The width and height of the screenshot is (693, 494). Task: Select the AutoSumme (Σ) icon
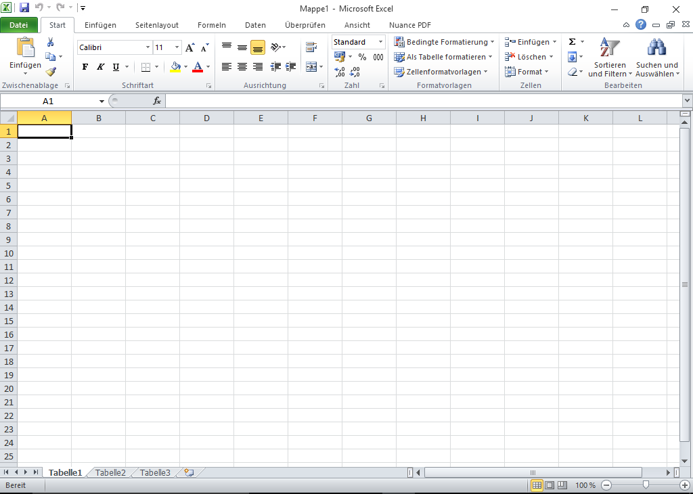[x=573, y=41]
